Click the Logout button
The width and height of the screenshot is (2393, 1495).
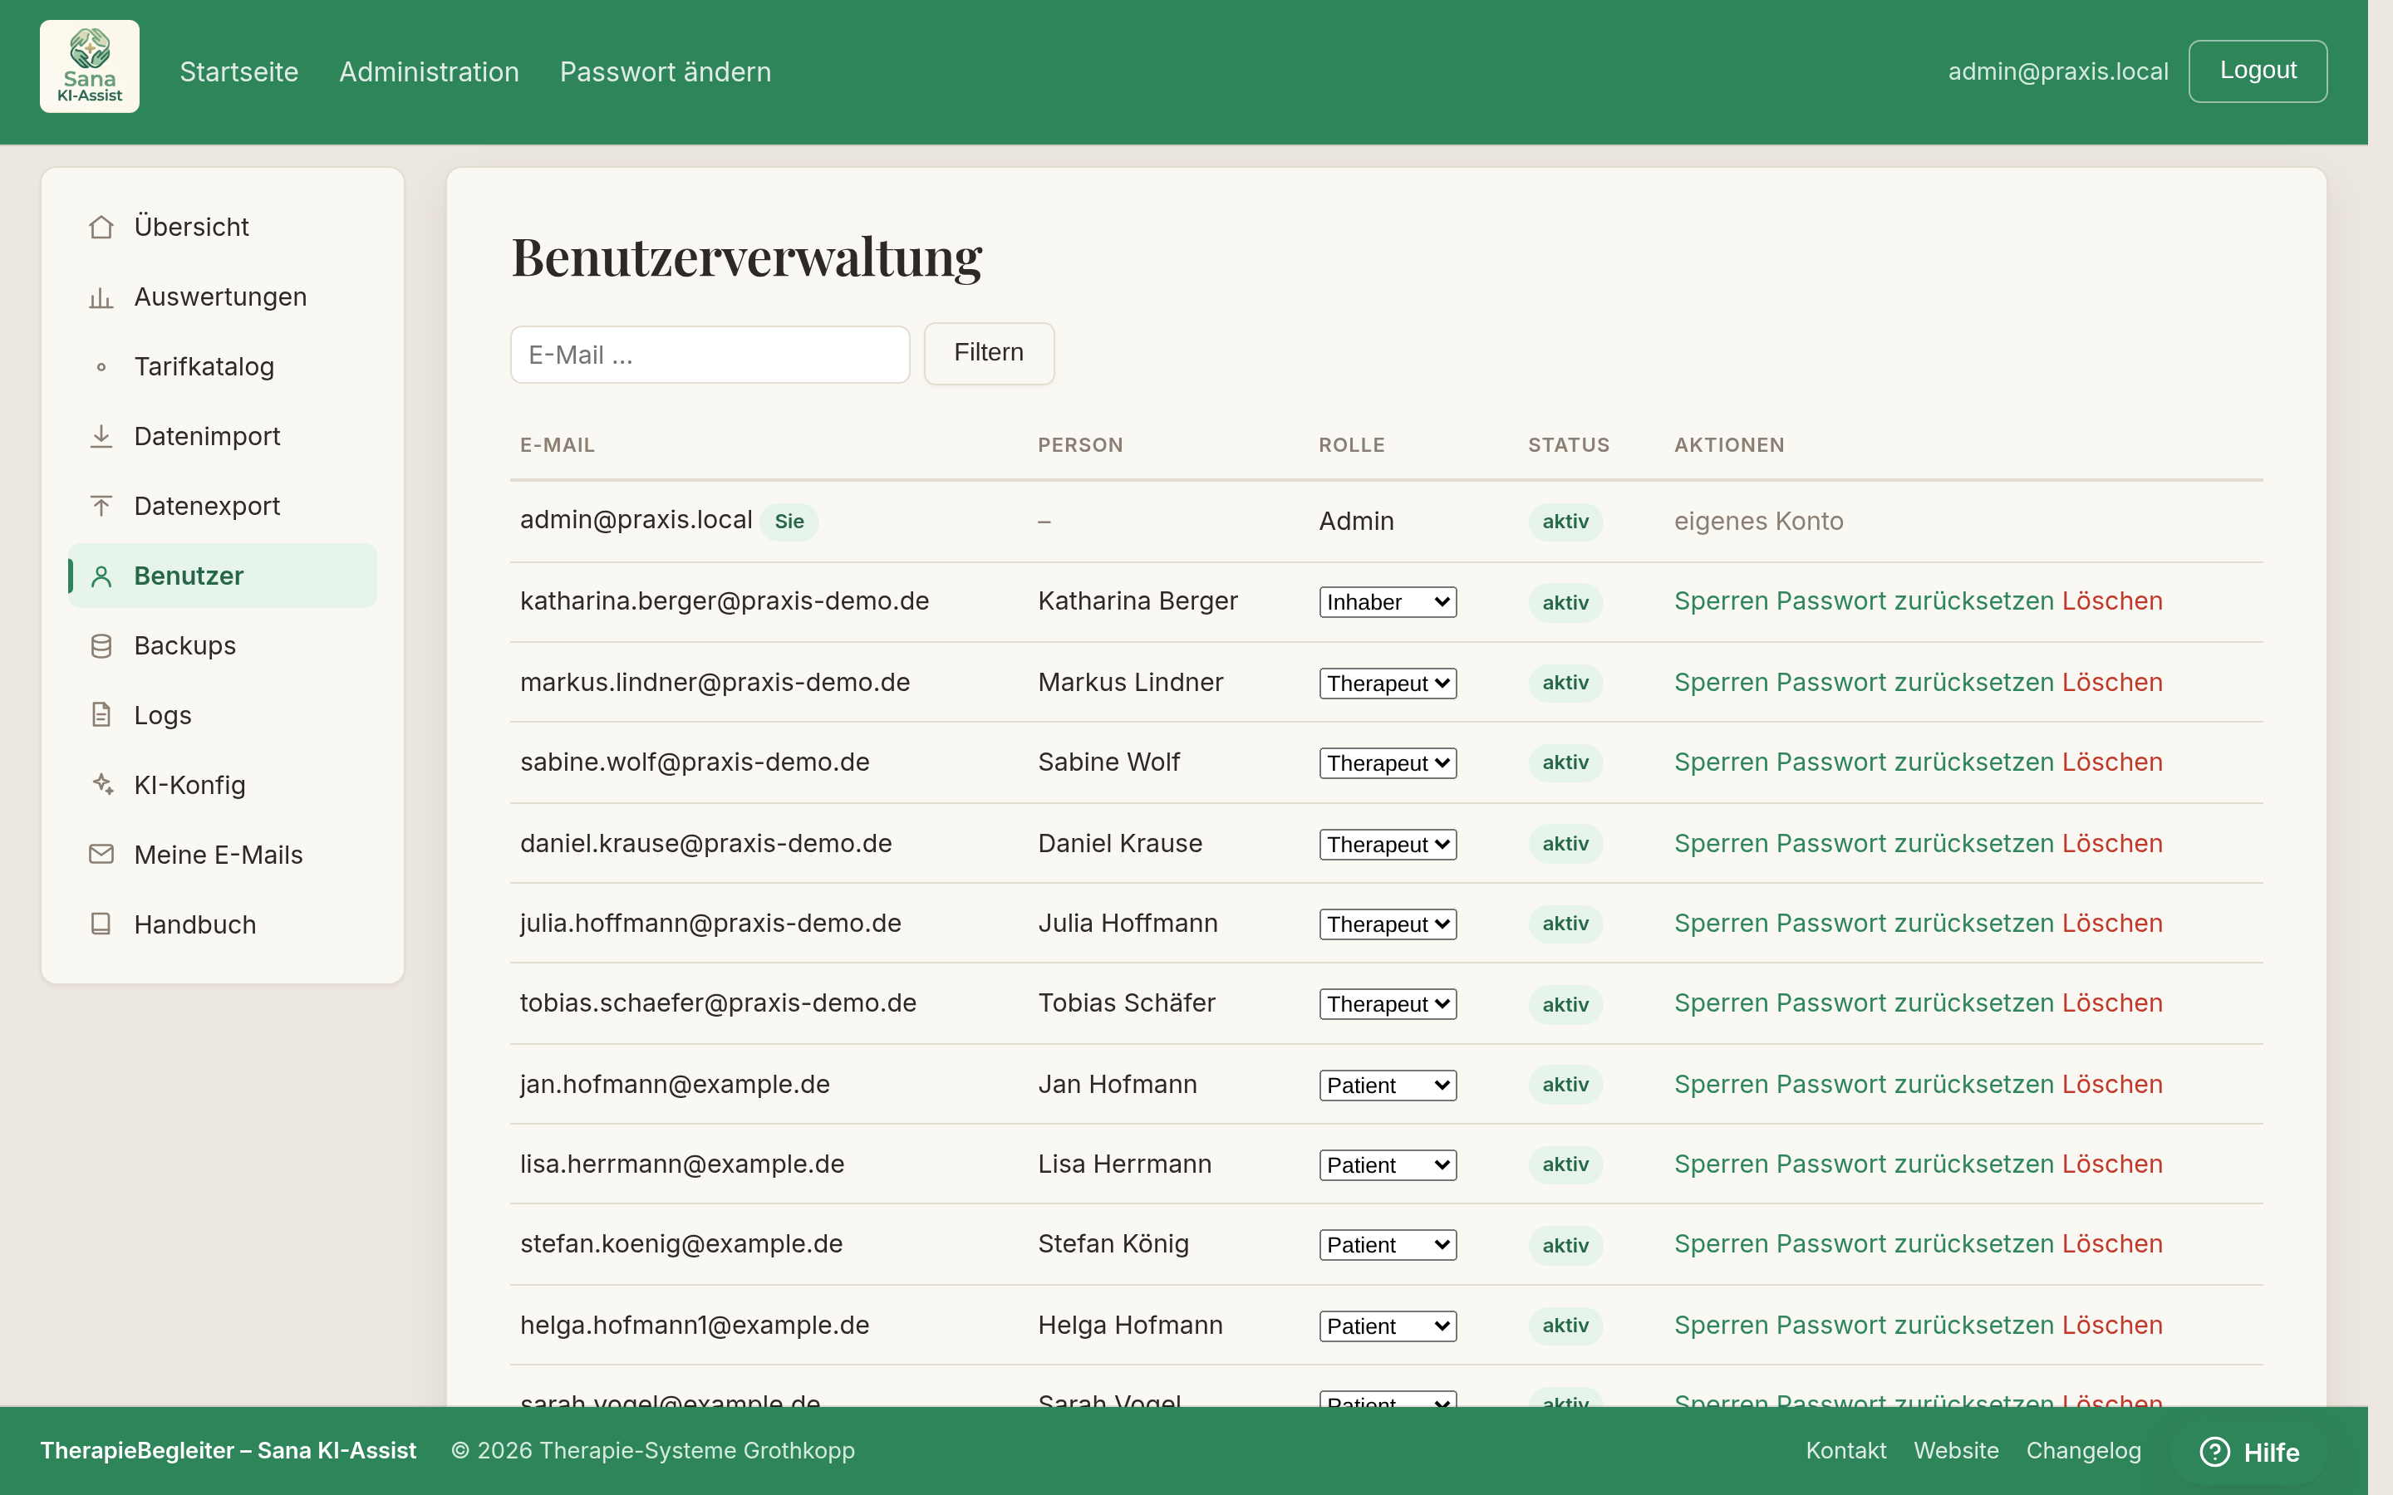[2258, 71]
